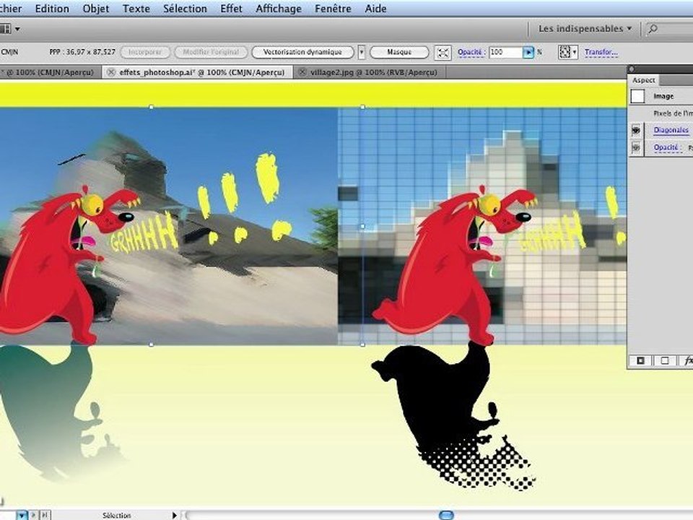Click the arrange documents layout icon
Viewport: 693px width, 520px height.
point(5,29)
